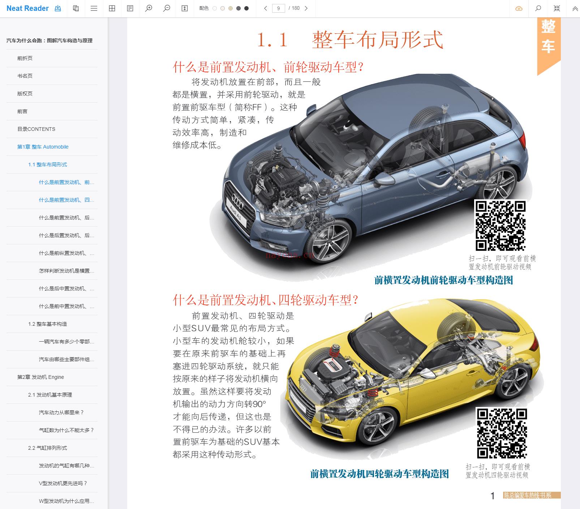Select the white color theme swatch

coord(215,8)
